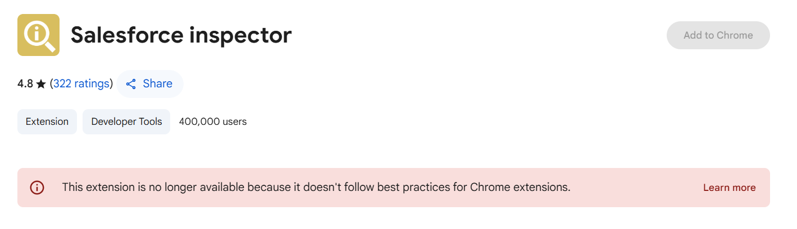The width and height of the screenshot is (797, 229).
Task: Click the 4.8 rating score
Action: pos(25,84)
